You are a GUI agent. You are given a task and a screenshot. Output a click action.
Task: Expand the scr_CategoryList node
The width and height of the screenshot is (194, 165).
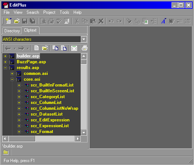tap(19, 97)
